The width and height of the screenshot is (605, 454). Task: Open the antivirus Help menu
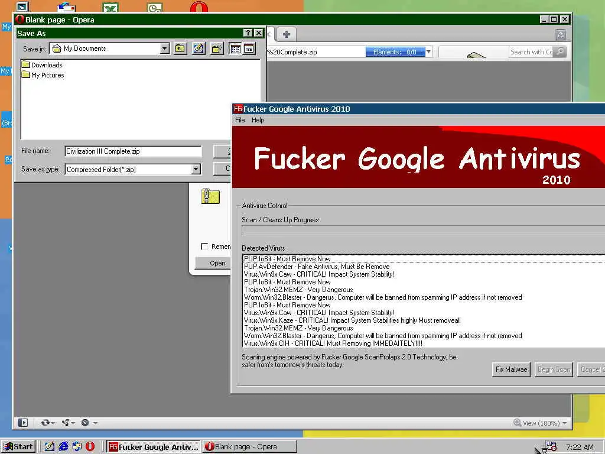click(x=258, y=120)
